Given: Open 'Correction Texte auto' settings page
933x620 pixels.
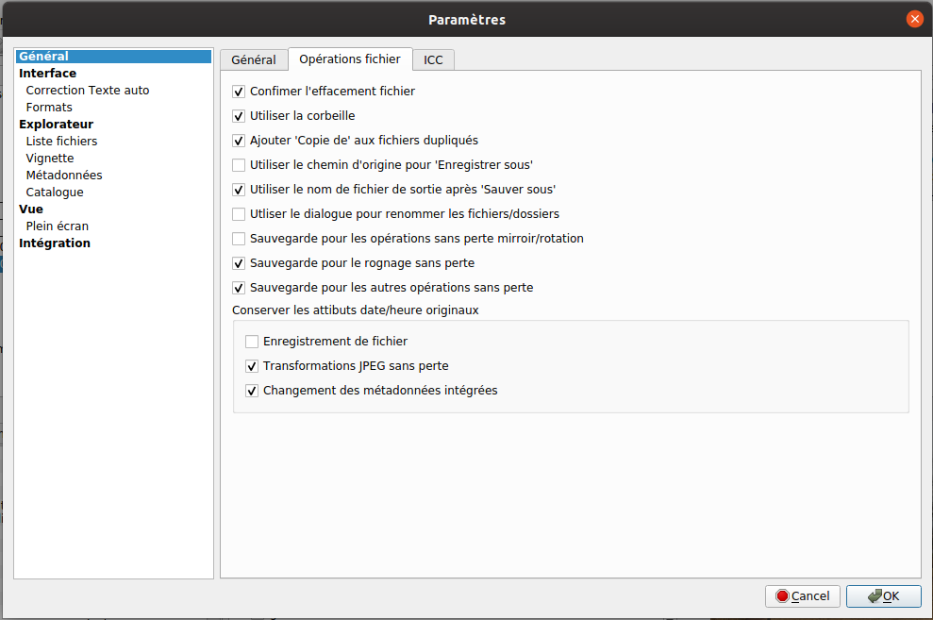Looking at the screenshot, I should (x=88, y=91).
